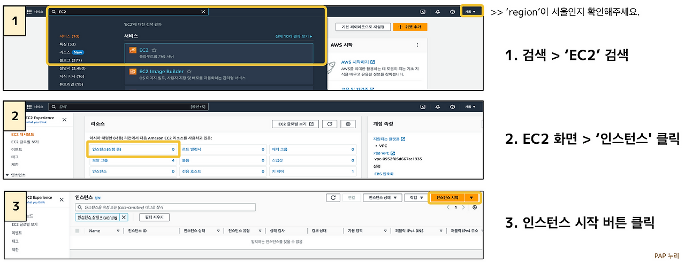Click 인스턴스 시작 button
The image size is (685, 264).
click(x=447, y=198)
